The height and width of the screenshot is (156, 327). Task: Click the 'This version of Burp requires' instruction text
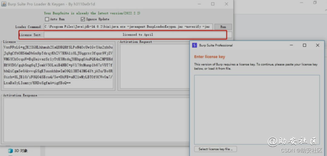[x=256, y=66]
